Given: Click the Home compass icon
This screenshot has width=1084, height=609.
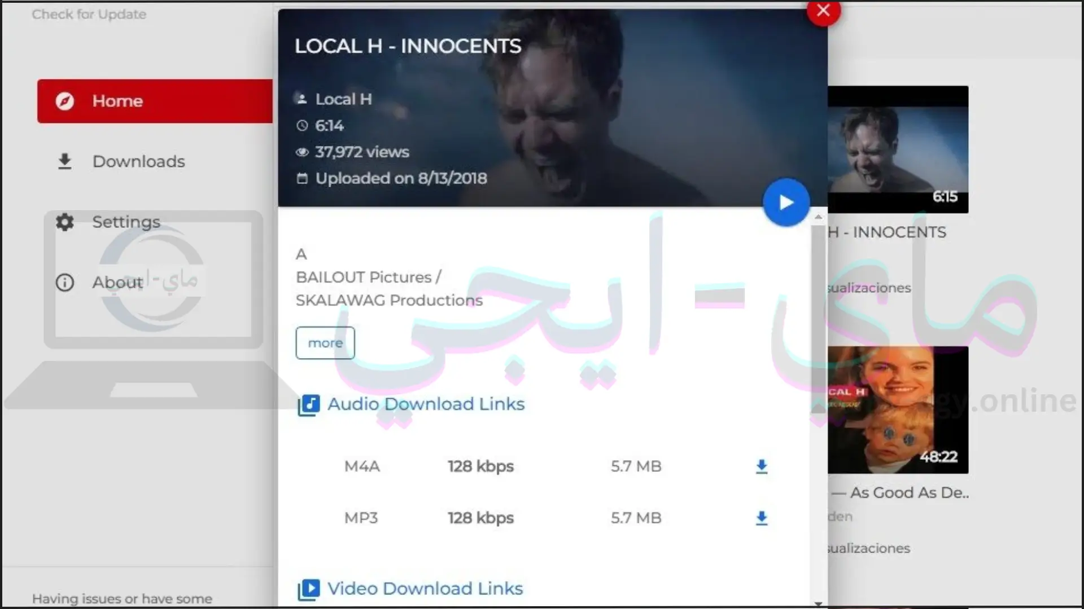Looking at the screenshot, I should [65, 101].
